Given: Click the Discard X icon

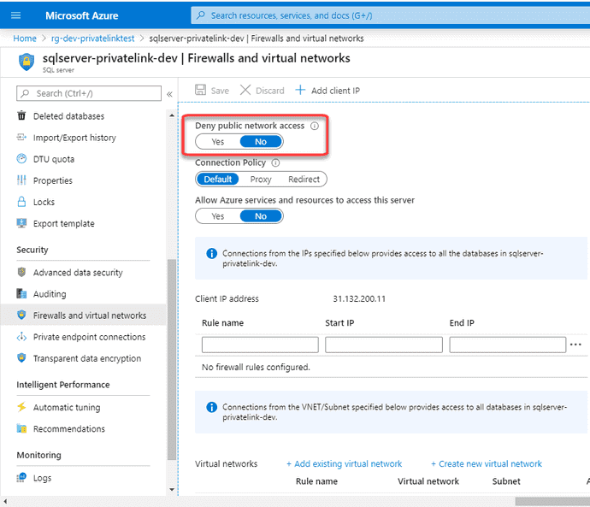Looking at the screenshot, I should coord(245,90).
